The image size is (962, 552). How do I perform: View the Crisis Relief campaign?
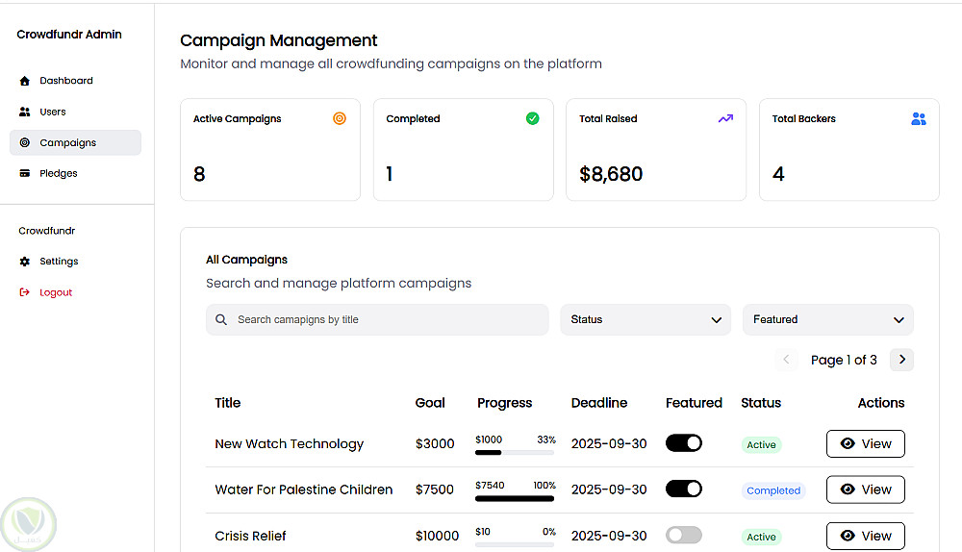click(x=865, y=536)
